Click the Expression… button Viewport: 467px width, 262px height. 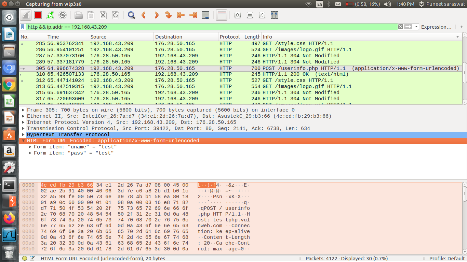click(x=436, y=27)
